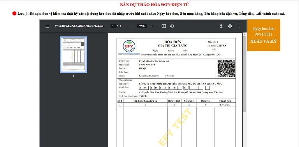The image size is (299, 147).
Task: Click the Số lượng column header
Action: [x=189, y=101]
